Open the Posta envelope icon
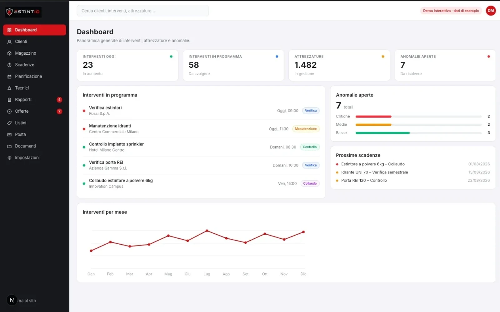The width and height of the screenshot is (500, 312). [x=9, y=134]
